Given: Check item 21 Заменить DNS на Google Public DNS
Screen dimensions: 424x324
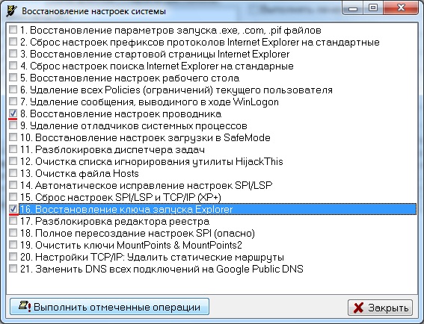Looking at the screenshot, I should (13, 268).
